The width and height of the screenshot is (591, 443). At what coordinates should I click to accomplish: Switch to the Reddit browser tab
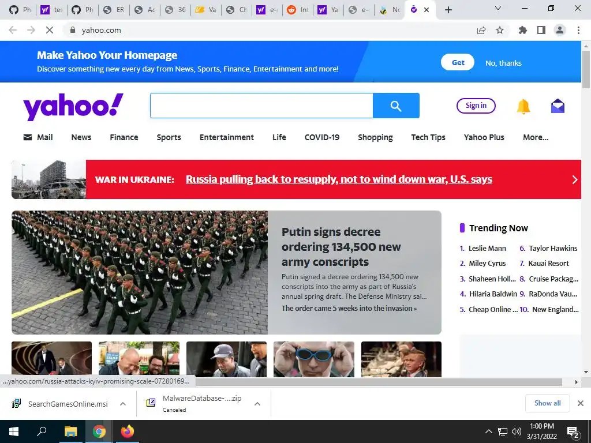[298, 10]
